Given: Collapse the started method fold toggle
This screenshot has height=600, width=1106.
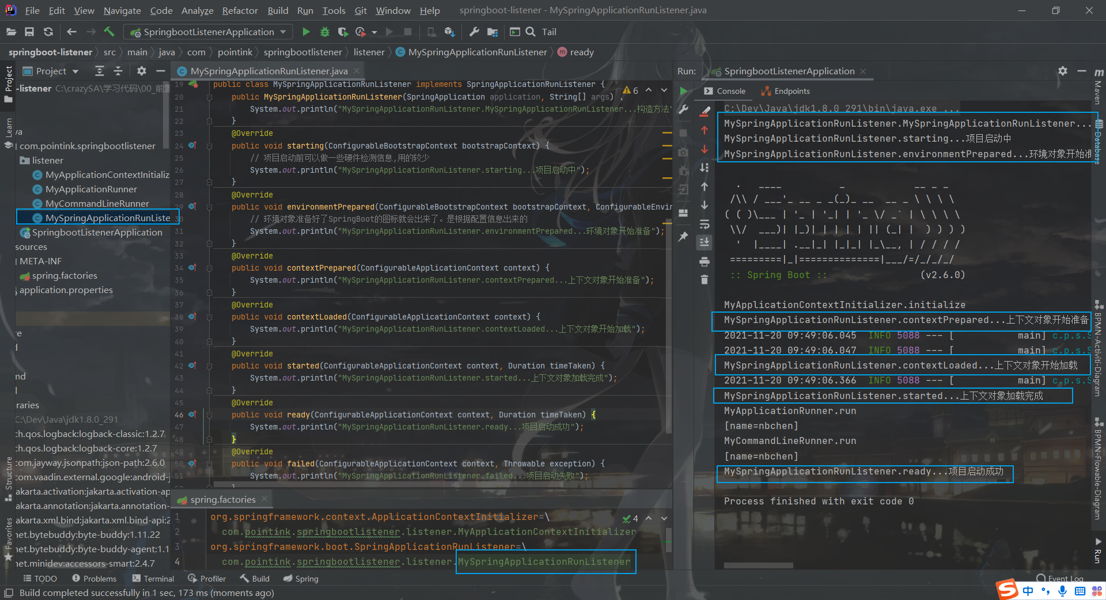Looking at the screenshot, I should [x=210, y=366].
